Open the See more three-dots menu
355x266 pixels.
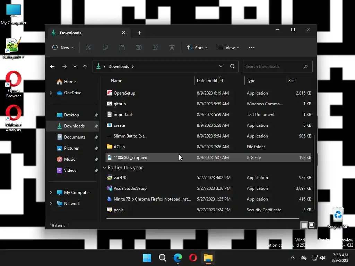coord(252,47)
